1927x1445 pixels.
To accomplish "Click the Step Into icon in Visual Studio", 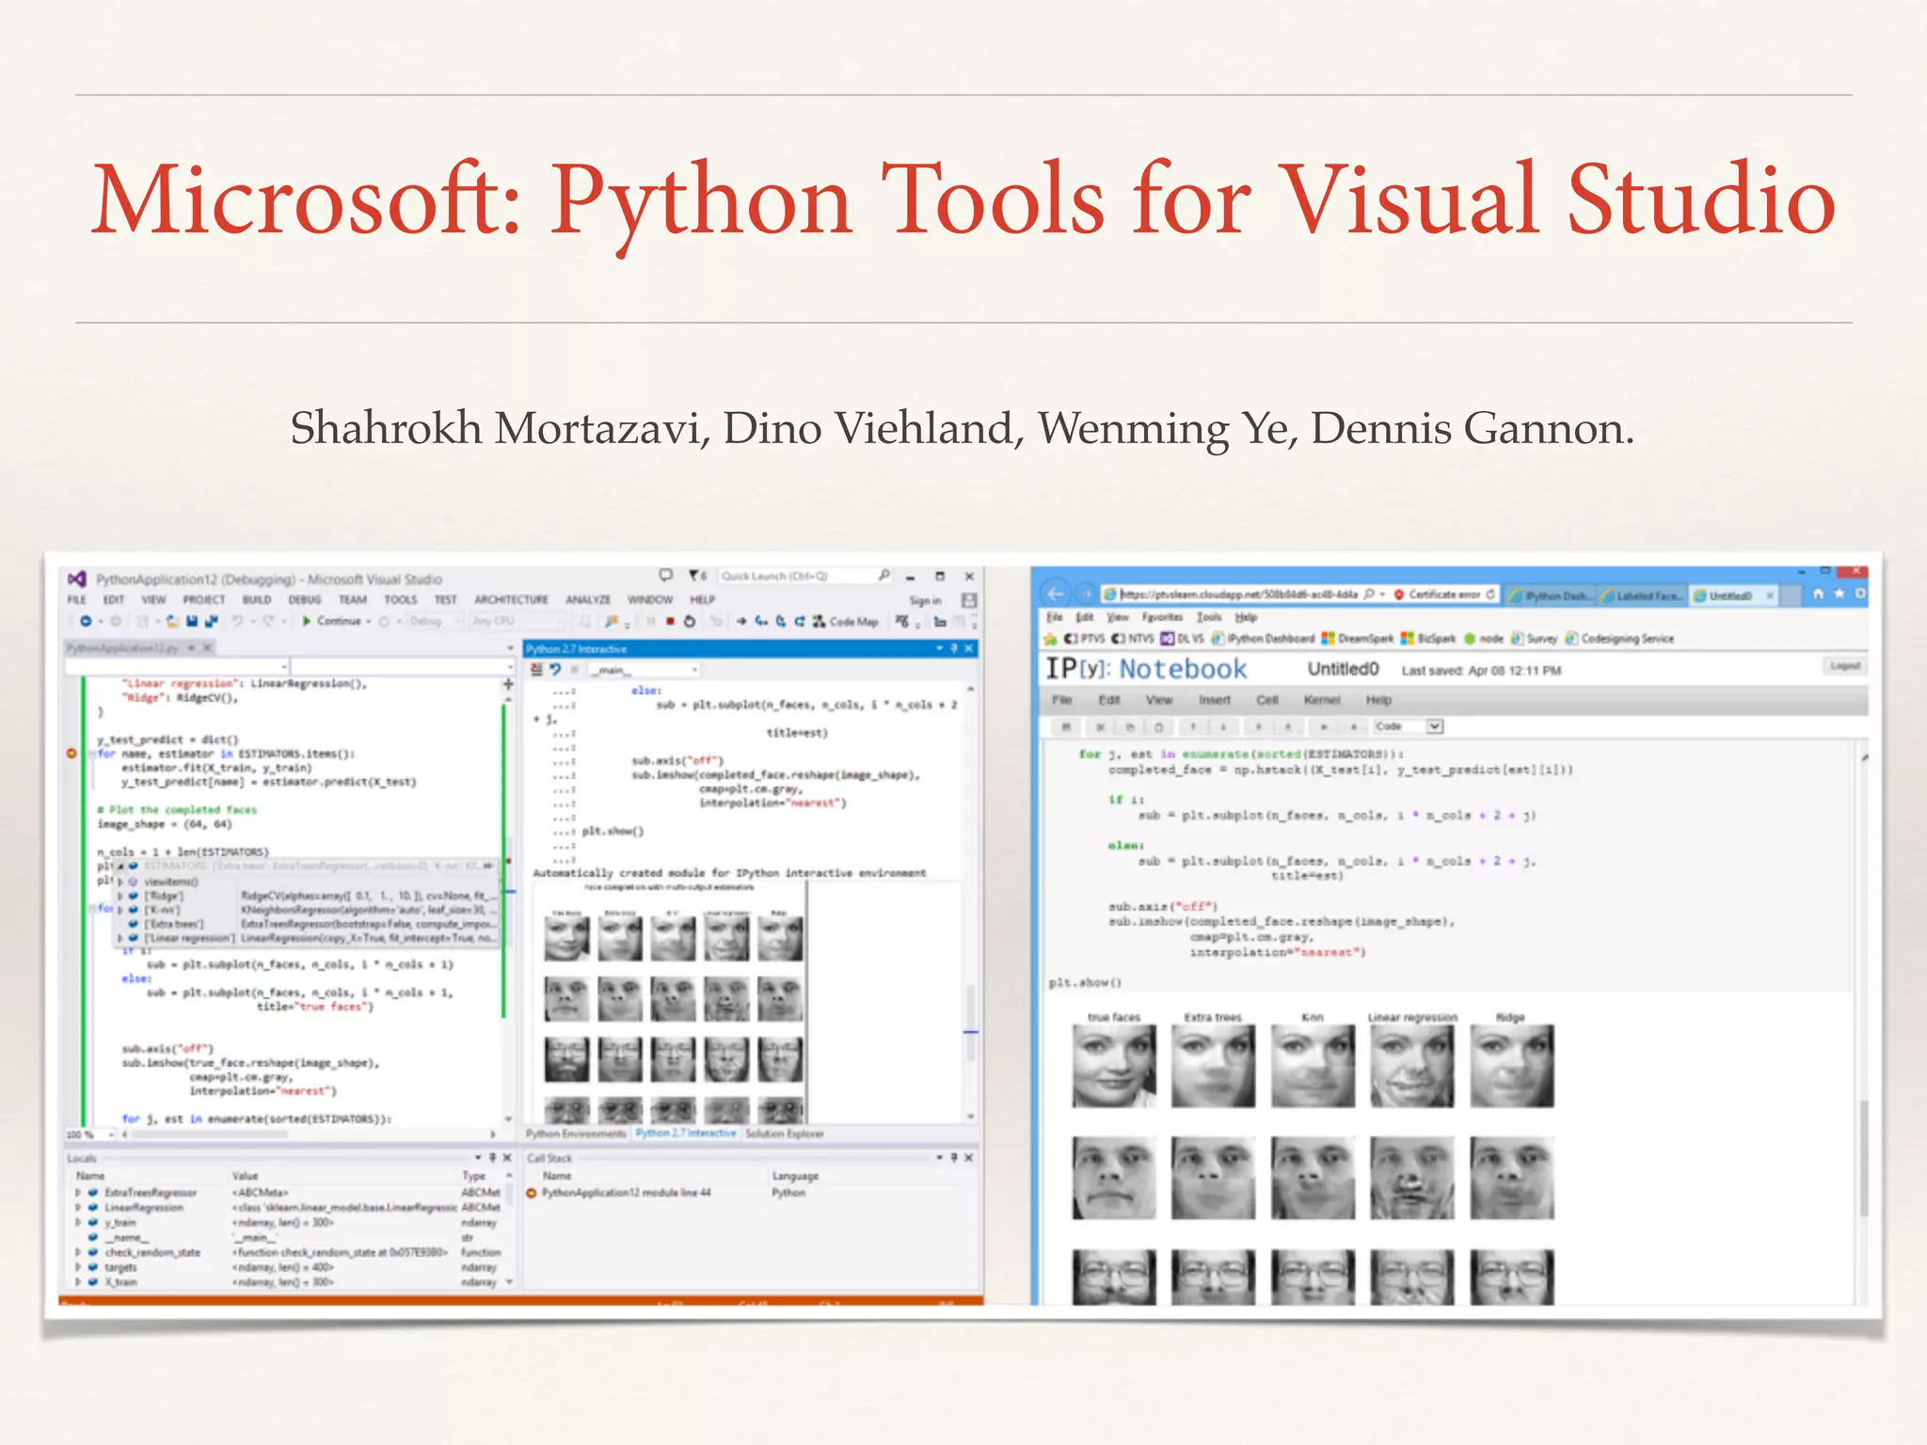I will point(760,621).
